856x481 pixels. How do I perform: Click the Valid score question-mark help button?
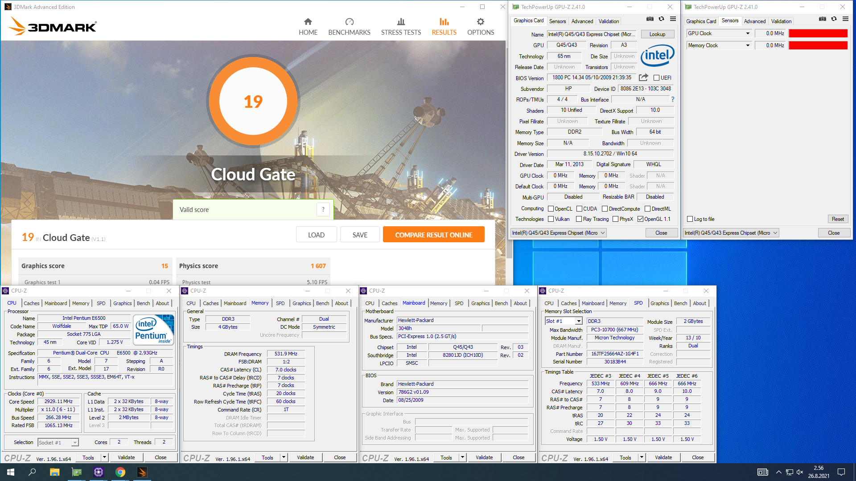pyautogui.click(x=323, y=209)
